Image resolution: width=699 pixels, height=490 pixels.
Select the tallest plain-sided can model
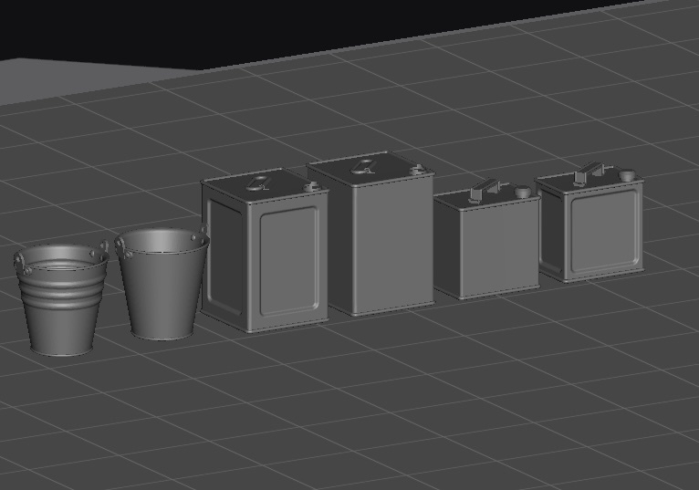click(x=370, y=234)
